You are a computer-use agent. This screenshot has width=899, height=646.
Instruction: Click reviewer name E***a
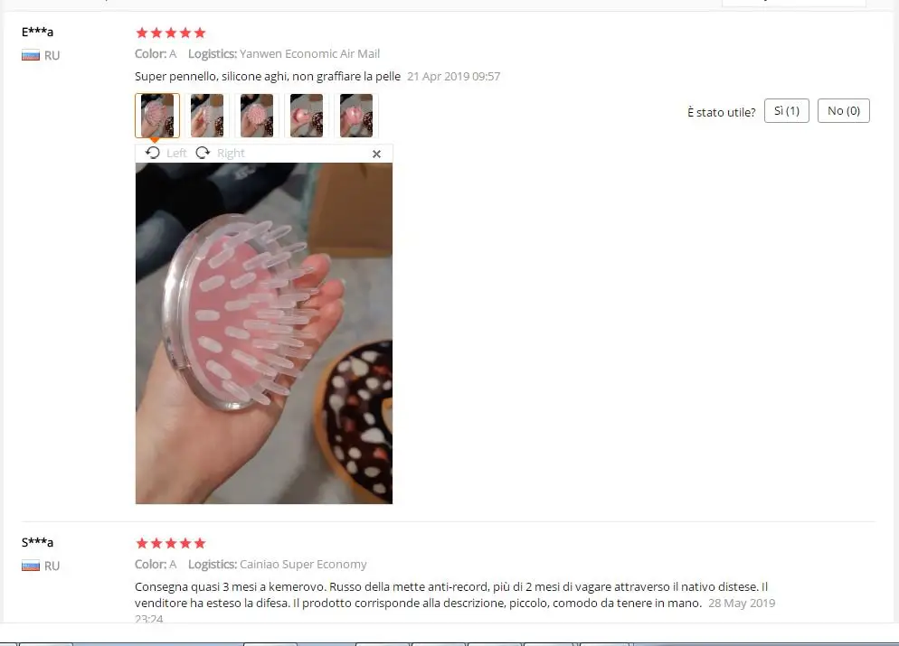click(x=37, y=32)
